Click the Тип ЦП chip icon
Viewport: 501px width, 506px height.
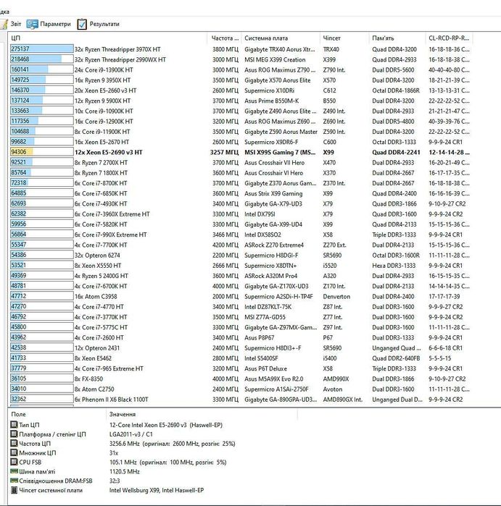14,425
